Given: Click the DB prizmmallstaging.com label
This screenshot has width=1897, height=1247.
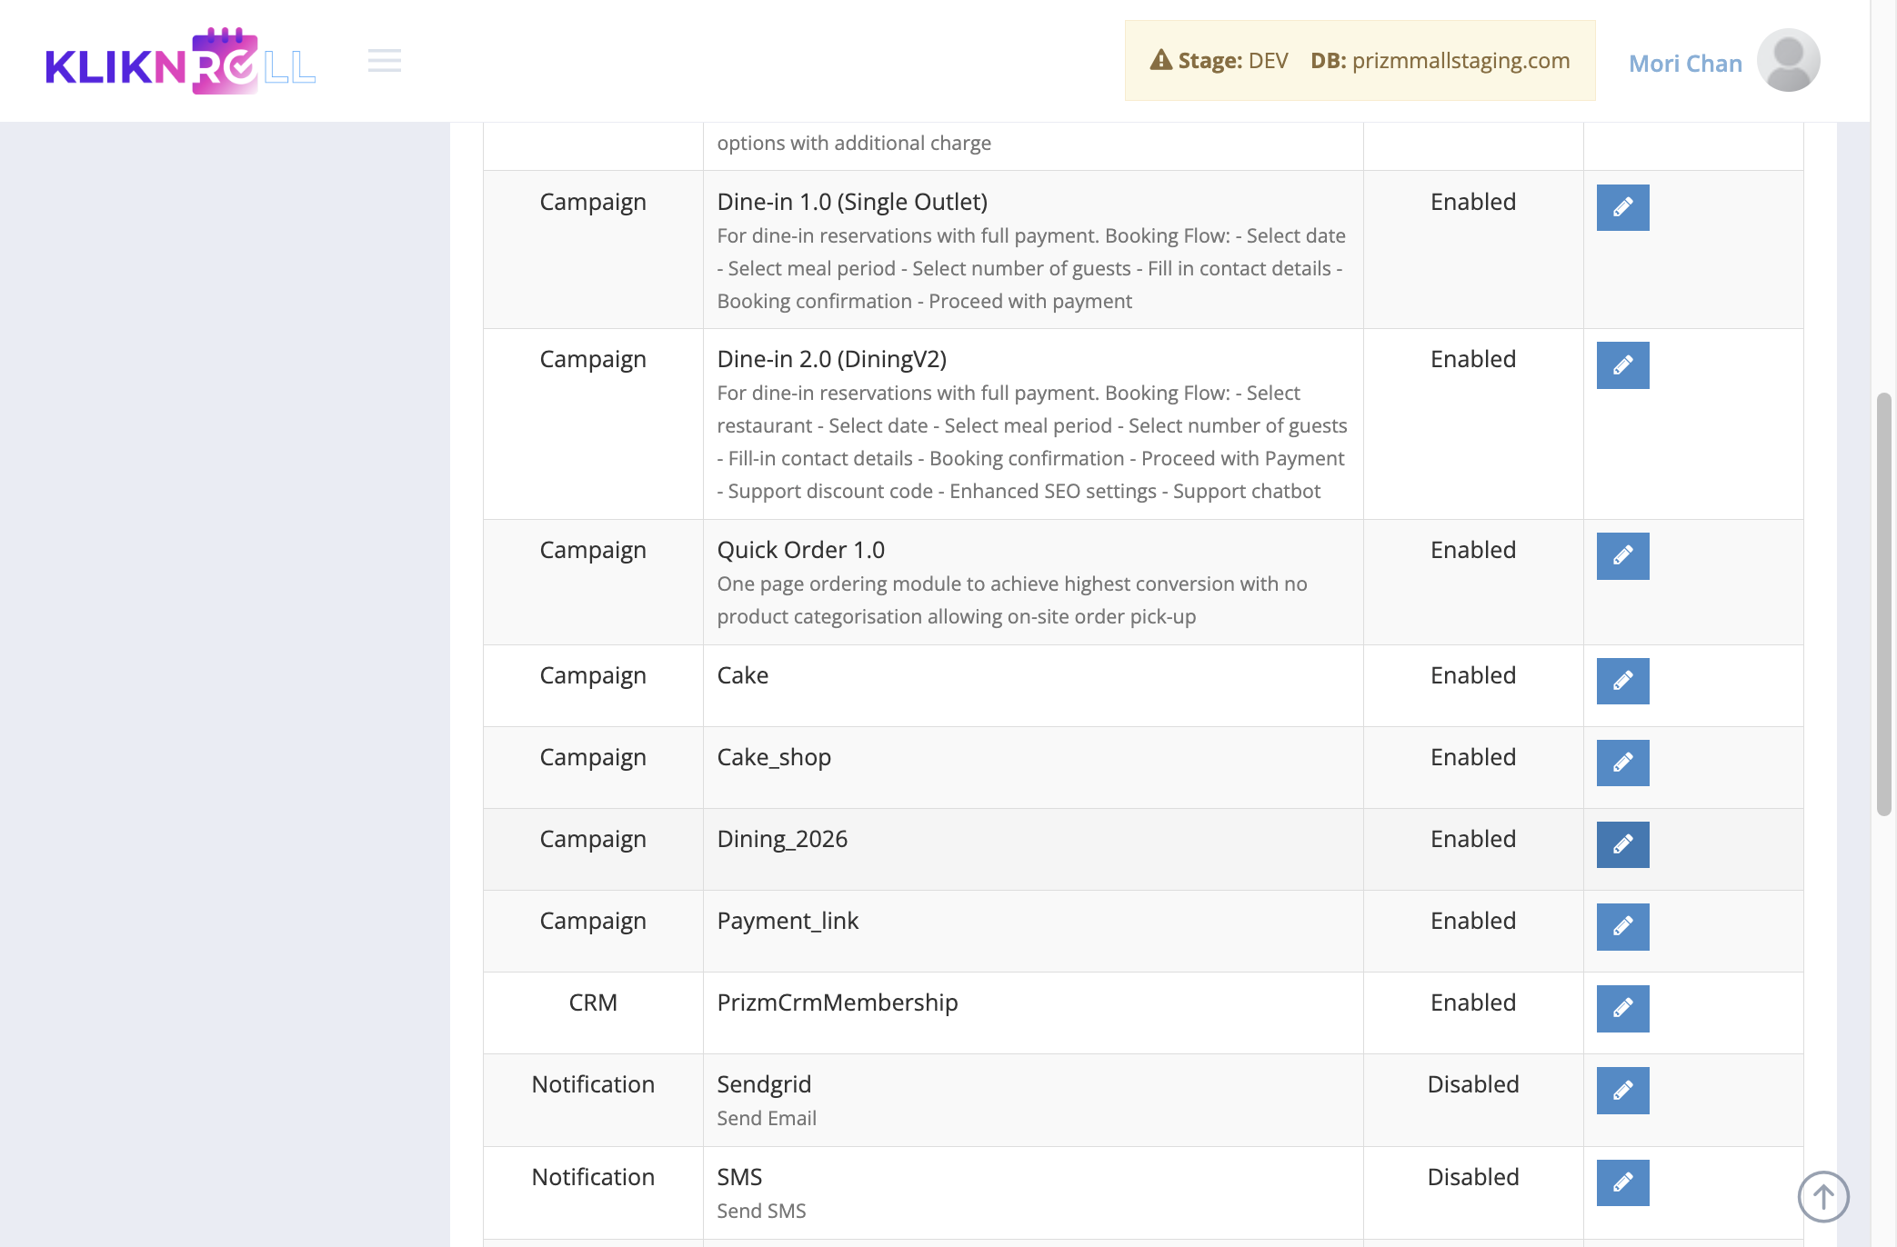Looking at the screenshot, I should click(x=1440, y=60).
